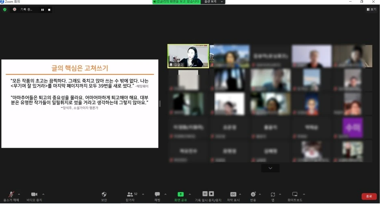Pause recording in bottom toolbar
The image size is (380, 207).
pos(205,194)
